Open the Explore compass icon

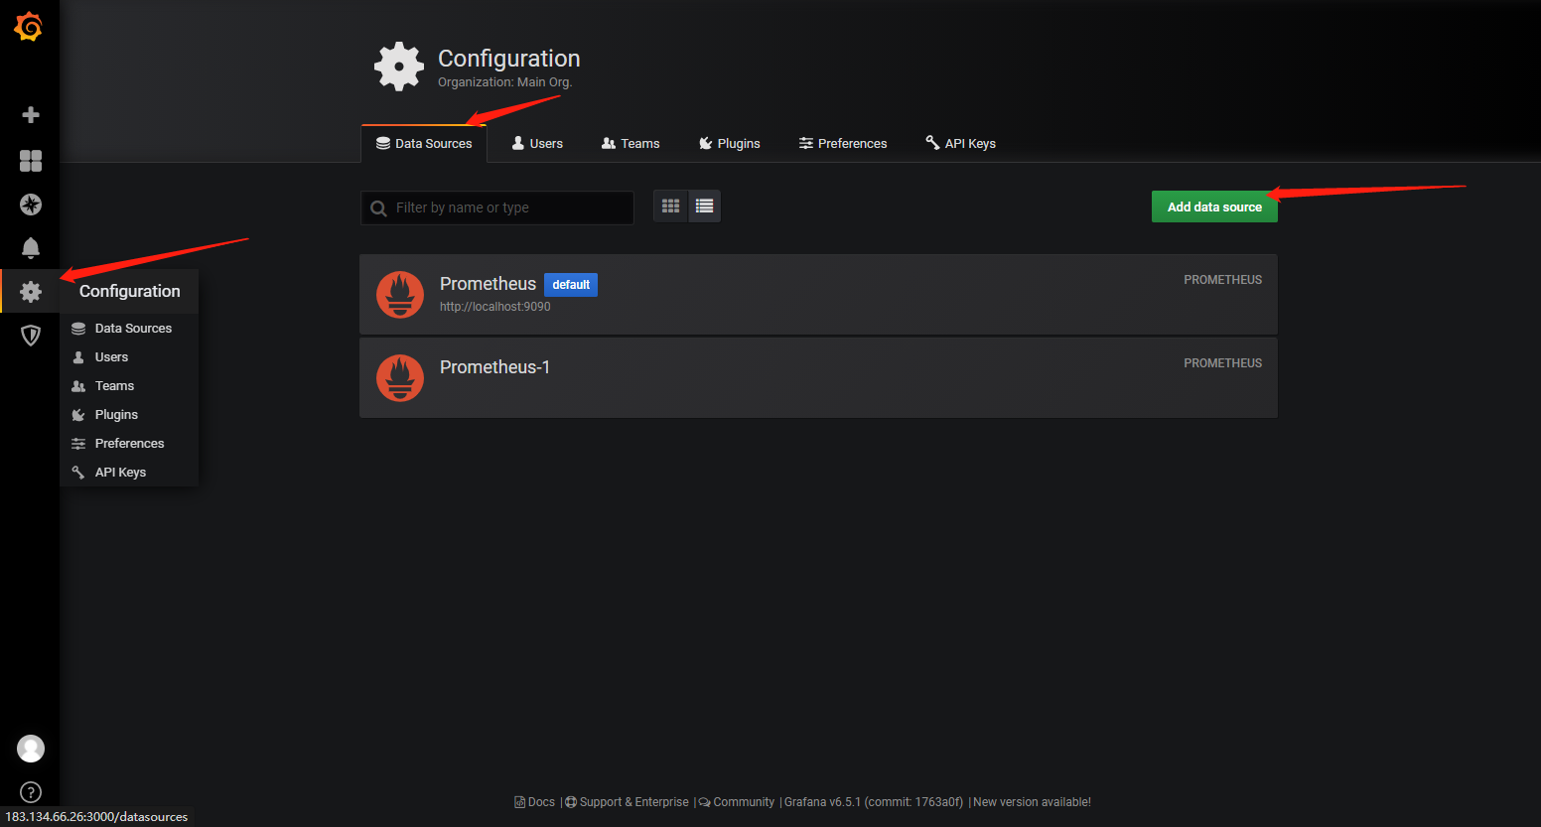tap(31, 205)
